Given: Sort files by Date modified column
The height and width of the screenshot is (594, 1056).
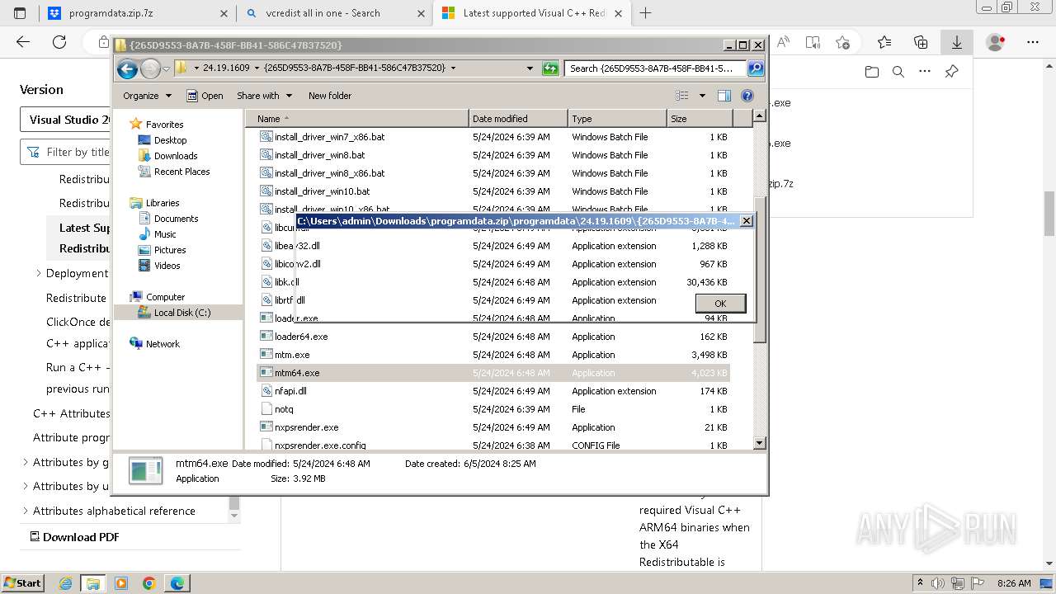Looking at the screenshot, I should pos(518,119).
